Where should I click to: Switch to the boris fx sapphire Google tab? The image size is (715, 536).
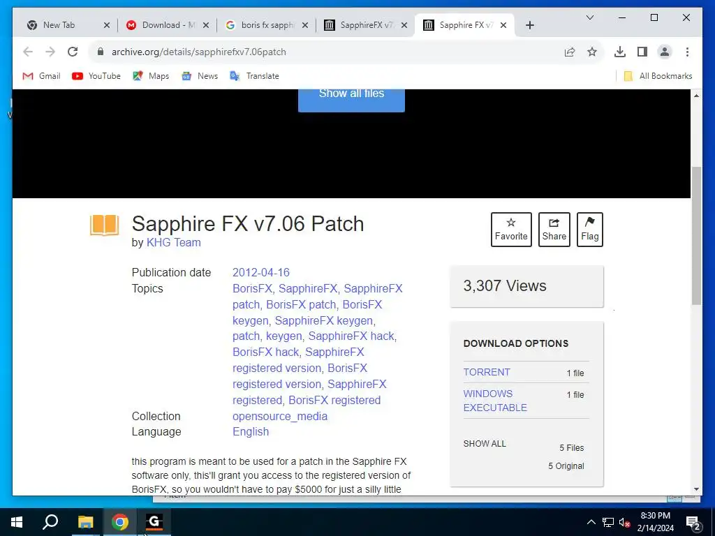point(266,25)
